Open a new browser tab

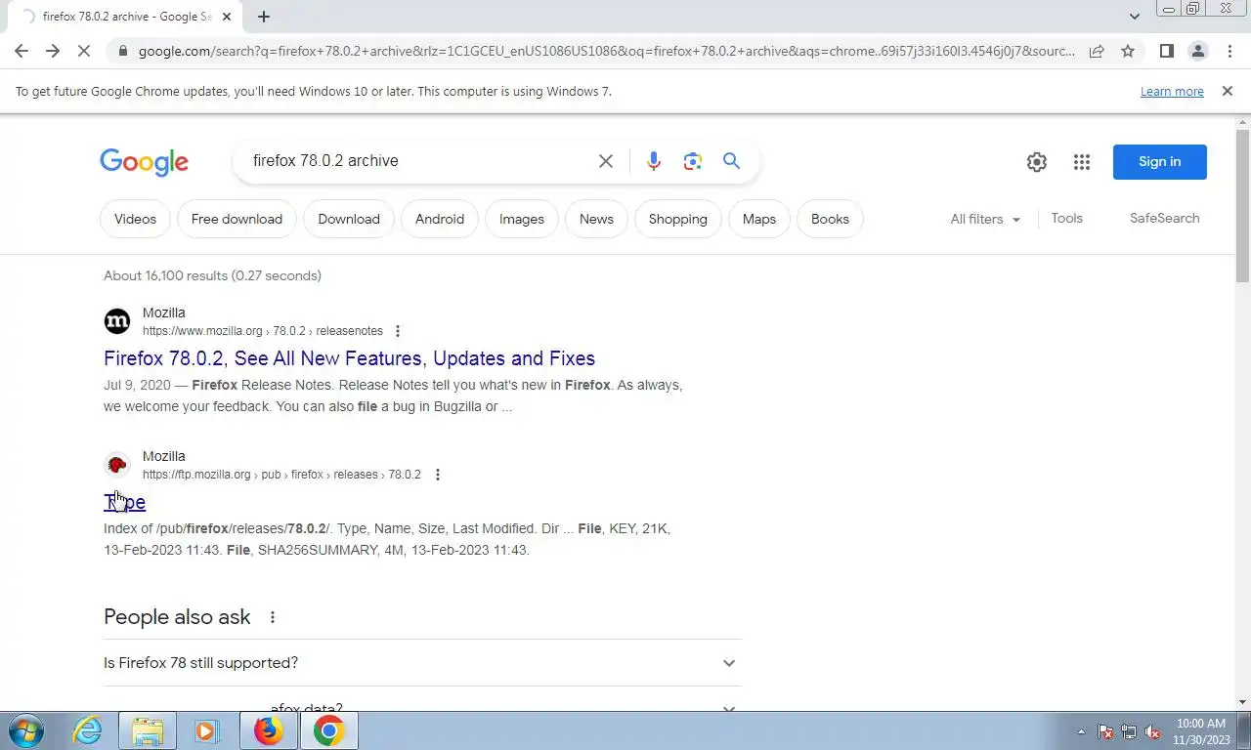264,17
